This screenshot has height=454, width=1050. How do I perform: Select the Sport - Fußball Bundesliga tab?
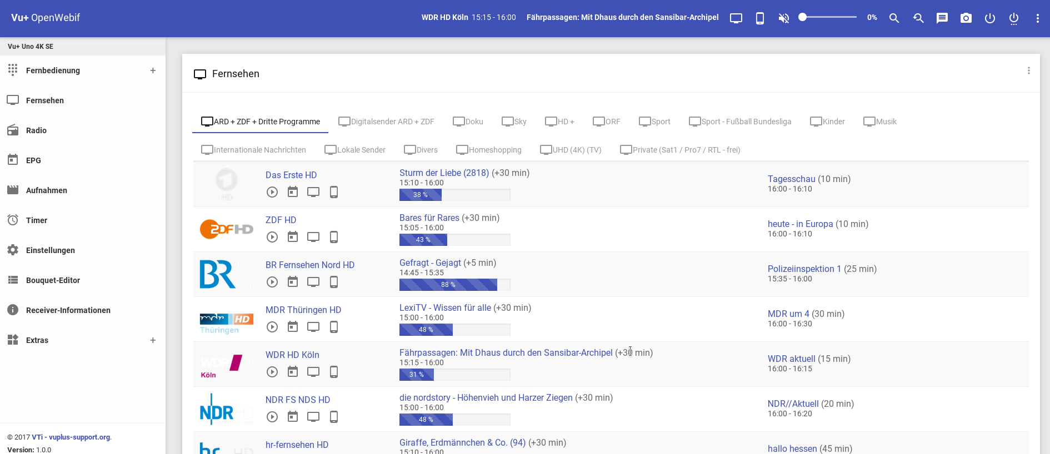(740, 122)
